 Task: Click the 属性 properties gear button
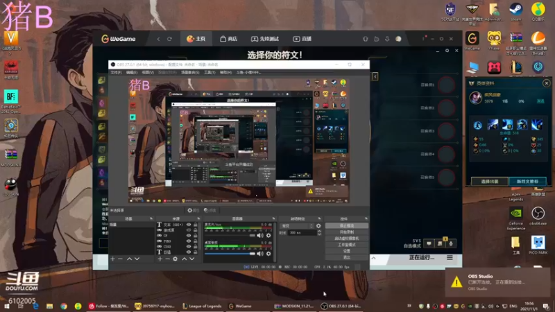point(194,210)
